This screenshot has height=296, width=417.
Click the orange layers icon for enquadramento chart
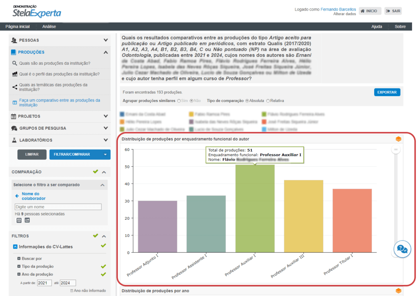pos(398,139)
